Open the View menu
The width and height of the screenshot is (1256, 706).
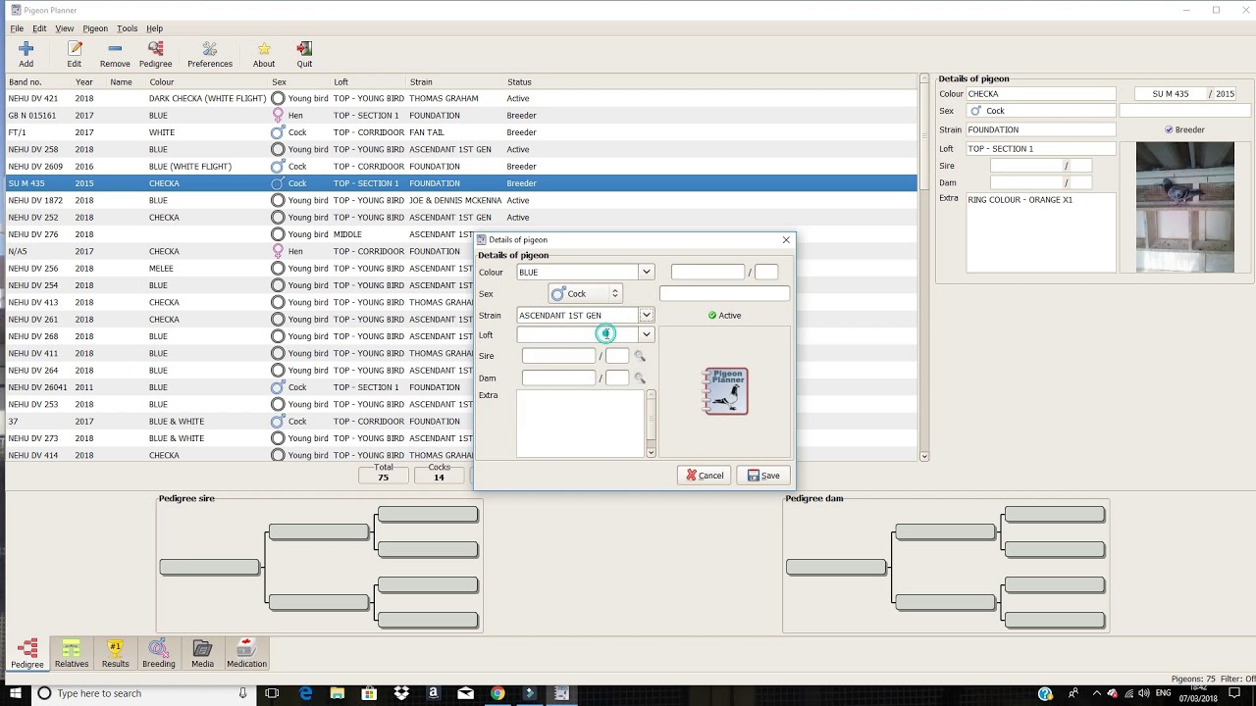(x=64, y=28)
